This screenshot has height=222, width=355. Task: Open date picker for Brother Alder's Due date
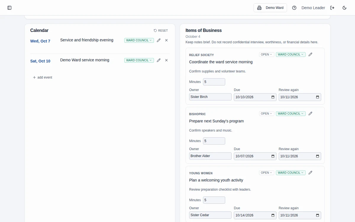(273, 156)
